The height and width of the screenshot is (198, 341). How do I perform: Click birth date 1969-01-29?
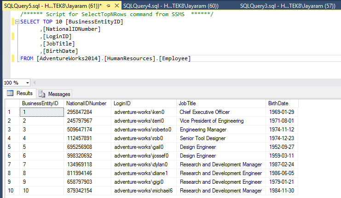(x=282, y=112)
